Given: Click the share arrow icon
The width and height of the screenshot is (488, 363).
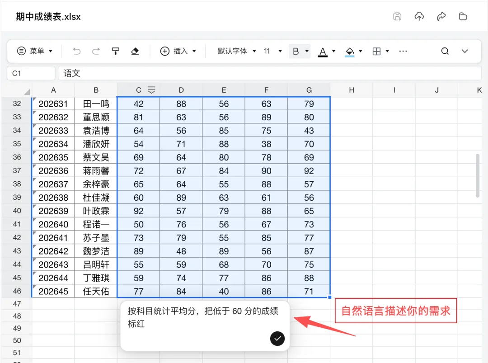Looking at the screenshot, I should (x=441, y=16).
